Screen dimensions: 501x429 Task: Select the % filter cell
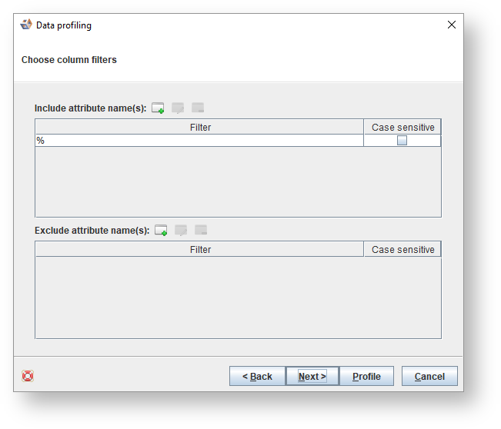[199, 141]
